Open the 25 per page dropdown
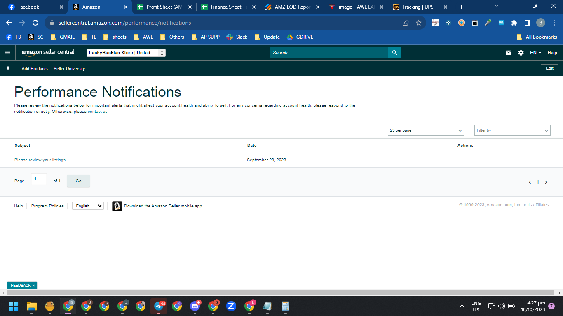 click(426, 130)
